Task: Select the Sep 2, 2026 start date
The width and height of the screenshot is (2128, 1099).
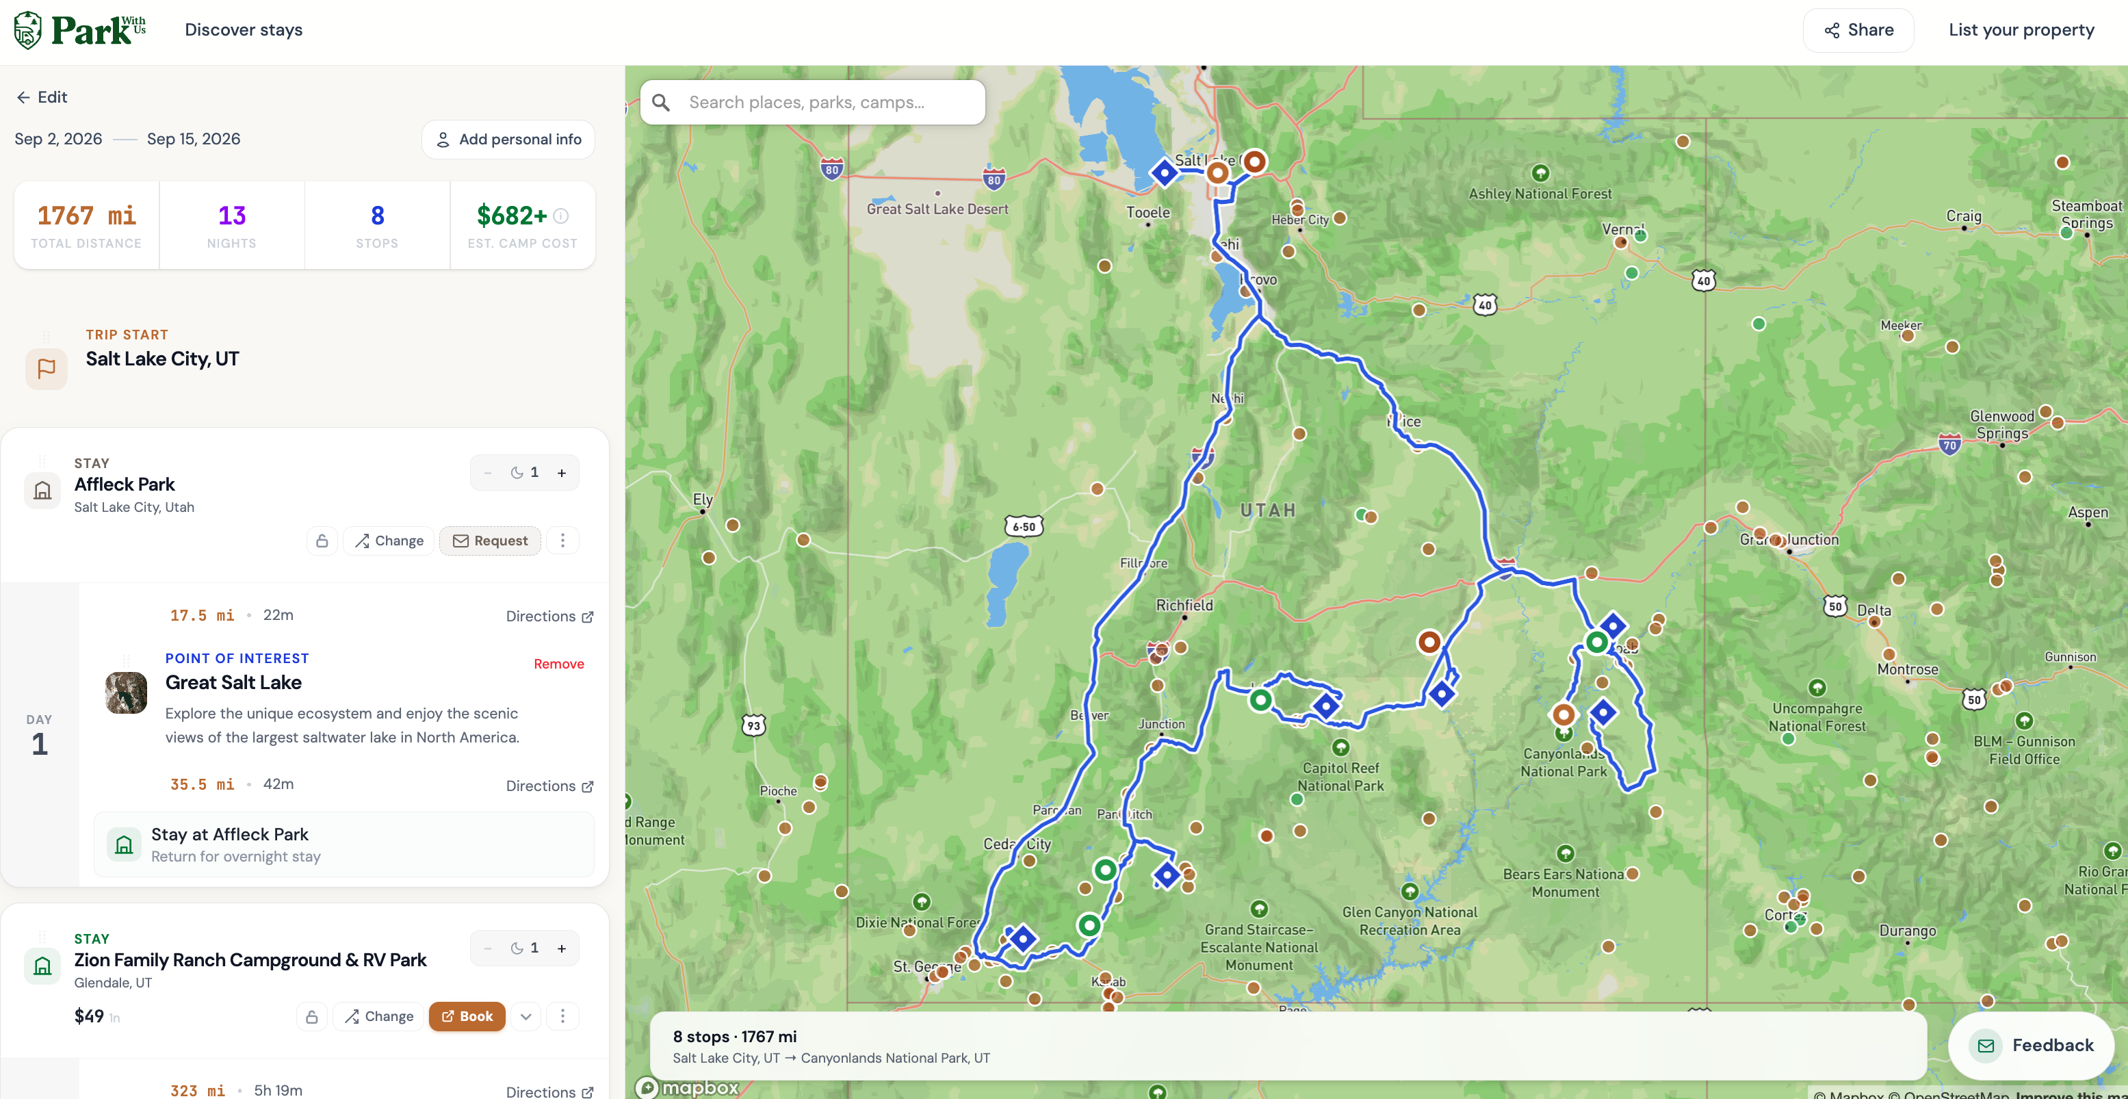Action: click(59, 139)
